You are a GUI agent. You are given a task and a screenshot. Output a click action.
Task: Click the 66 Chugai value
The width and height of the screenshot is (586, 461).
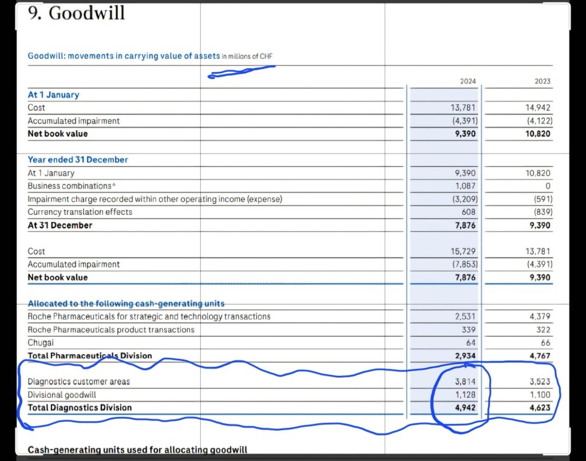tap(545, 343)
